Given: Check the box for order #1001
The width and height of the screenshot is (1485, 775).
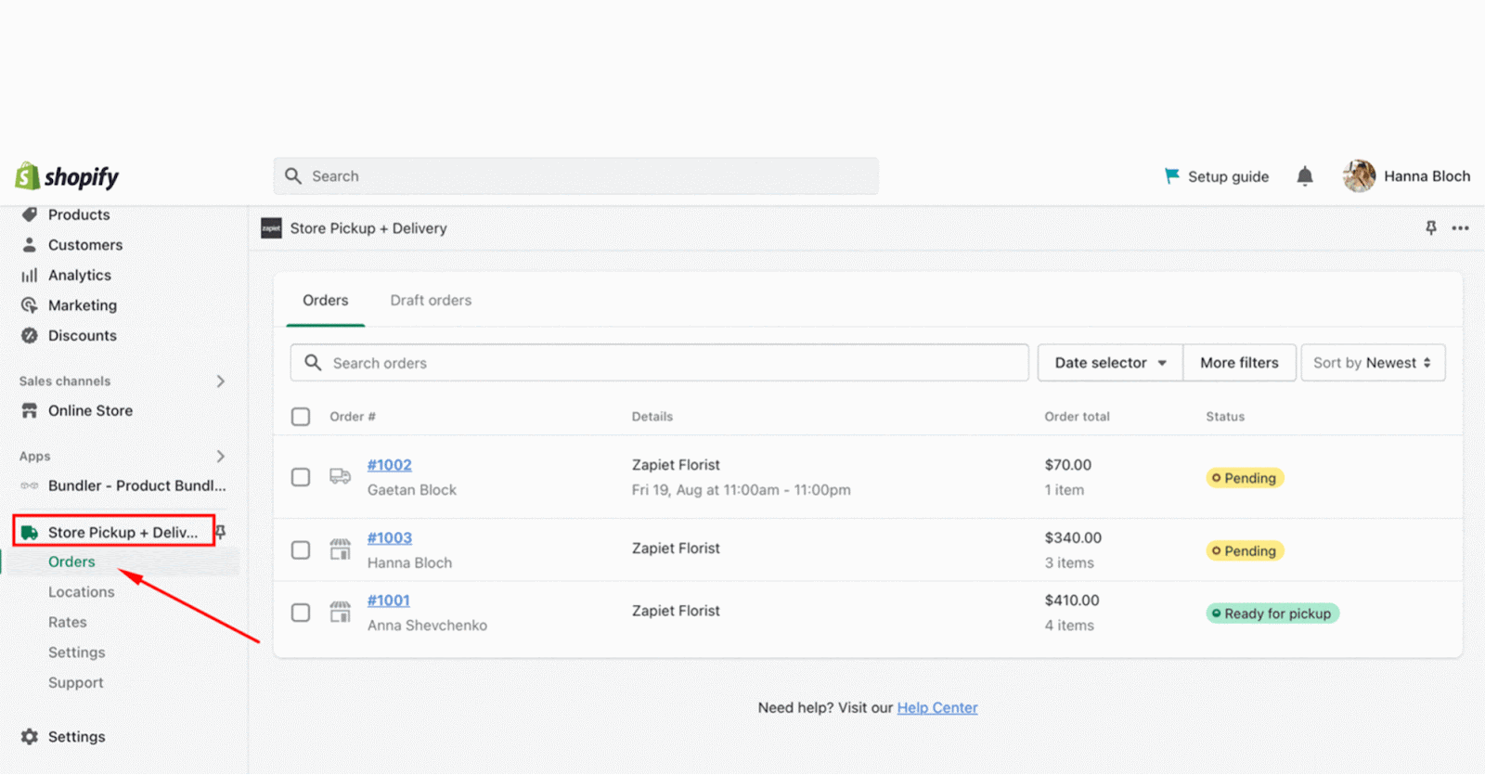Looking at the screenshot, I should click(x=301, y=613).
